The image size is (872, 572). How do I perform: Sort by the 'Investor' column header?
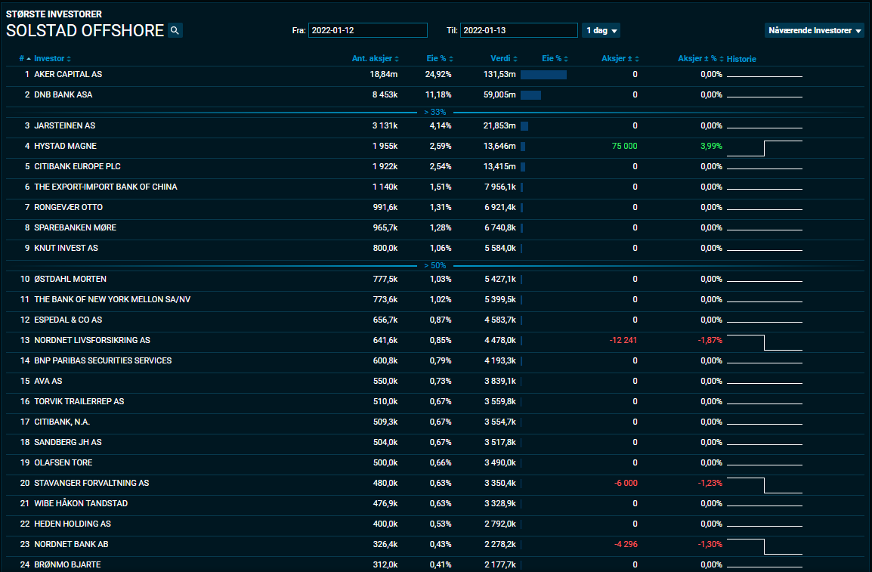click(52, 58)
